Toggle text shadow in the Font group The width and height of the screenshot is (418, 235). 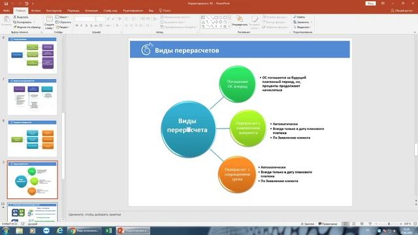pos(91,25)
